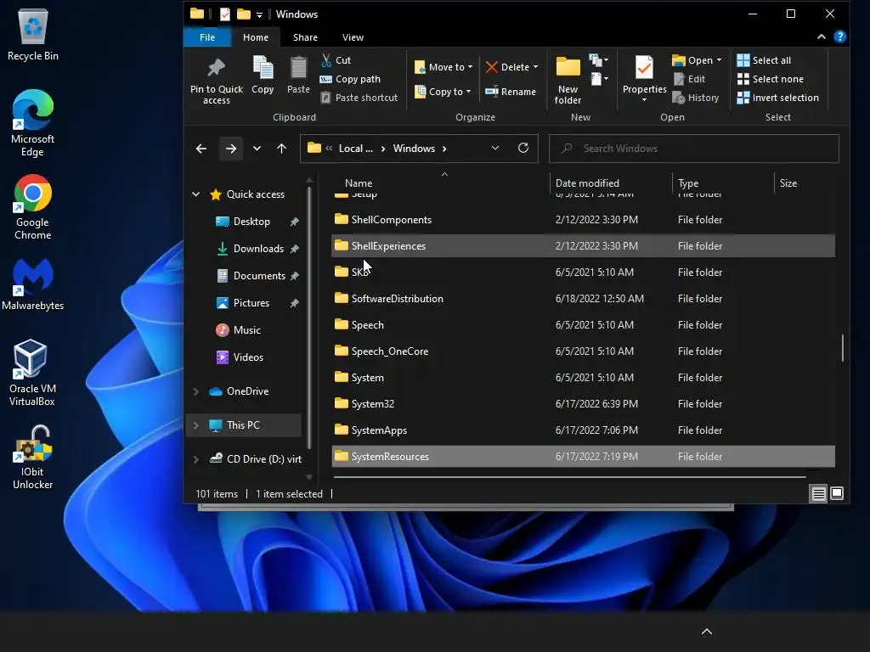The image size is (870, 652).
Task: Go back with the left arrow
Action: (x=201, y=149)
